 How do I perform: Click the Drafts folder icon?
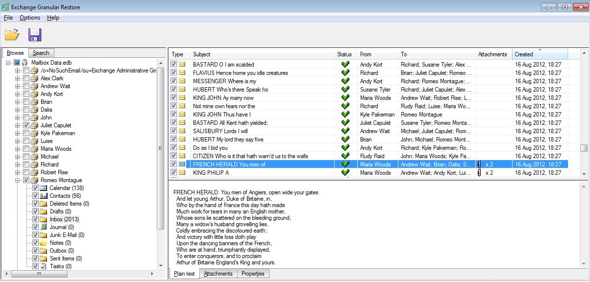coord(43,211)
